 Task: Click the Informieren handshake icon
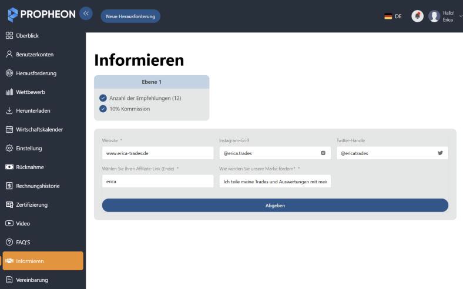click(x=9, y=261)
